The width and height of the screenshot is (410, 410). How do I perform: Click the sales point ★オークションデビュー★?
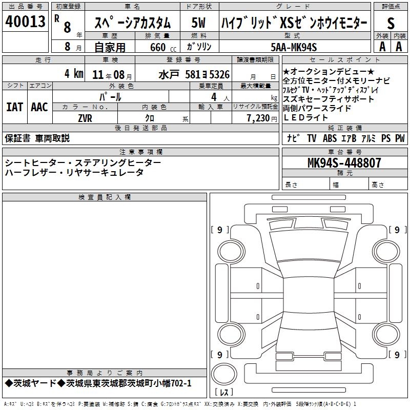[x=329, y=71]
